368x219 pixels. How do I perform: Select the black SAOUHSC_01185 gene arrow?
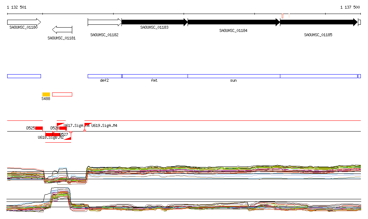point(318,22)
